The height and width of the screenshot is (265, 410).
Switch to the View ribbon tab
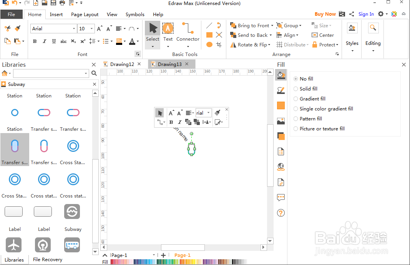[112, 14]
